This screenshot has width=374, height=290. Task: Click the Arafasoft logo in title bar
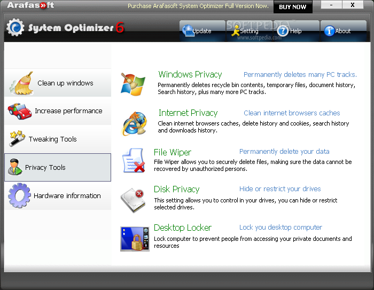(30, 5)
